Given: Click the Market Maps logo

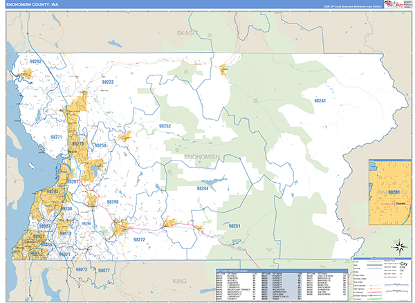Looking at the screenshot, I should [394, 4].
